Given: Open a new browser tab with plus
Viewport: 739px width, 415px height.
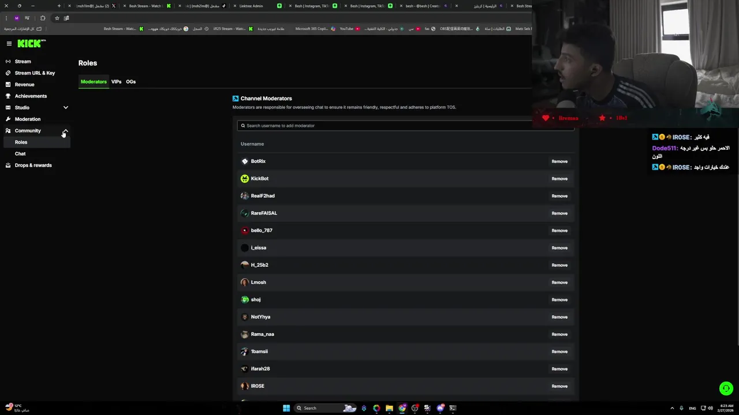Looking at the screenshot, I should pyautogui.click(x=59, y=6).
